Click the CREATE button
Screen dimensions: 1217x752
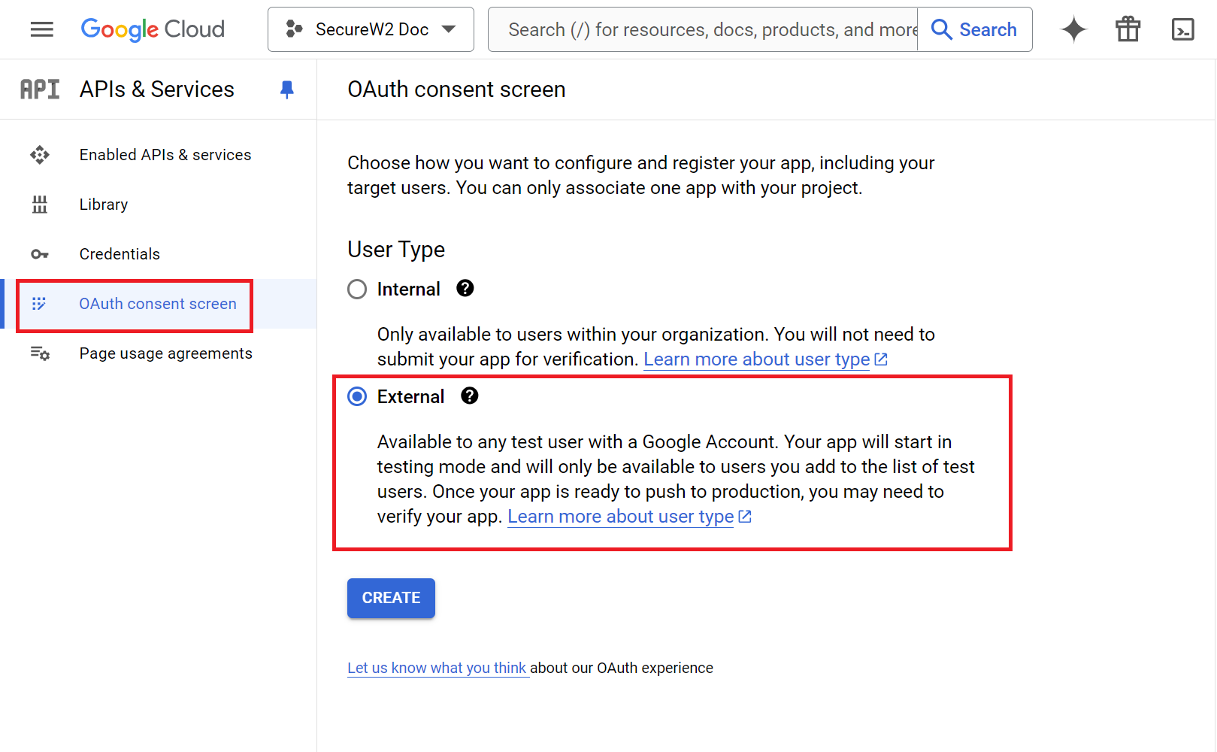pyautogui.click(x=391, y=598)
